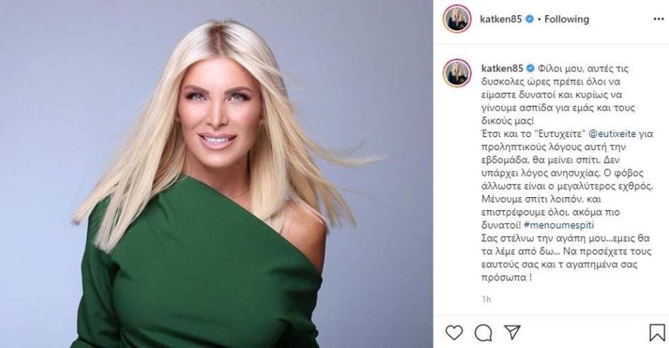
Task: Click the Following button in header
Action: pyautogui.click(x=567, y=19)
